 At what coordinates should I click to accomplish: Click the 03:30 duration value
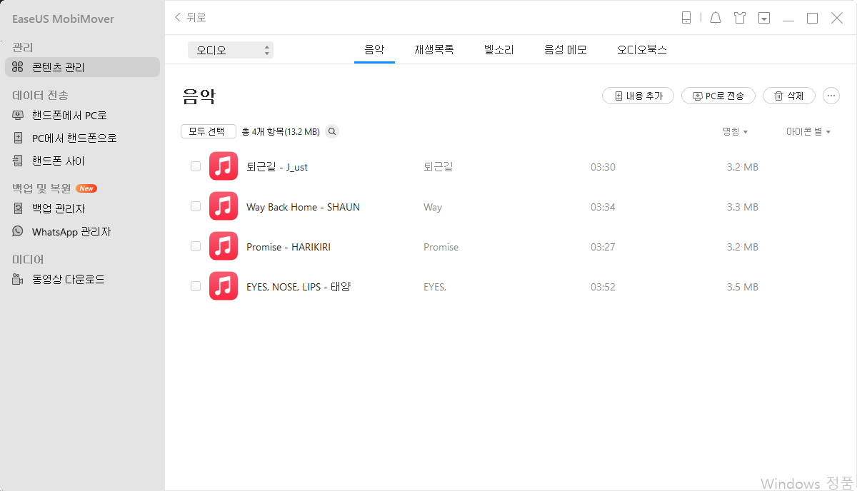tap(603, 167)
